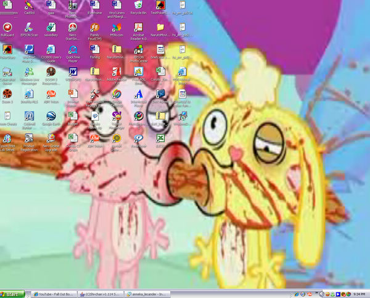Switch to the YouTube - Fall Out Bo... taskbar window

(54, 294)
